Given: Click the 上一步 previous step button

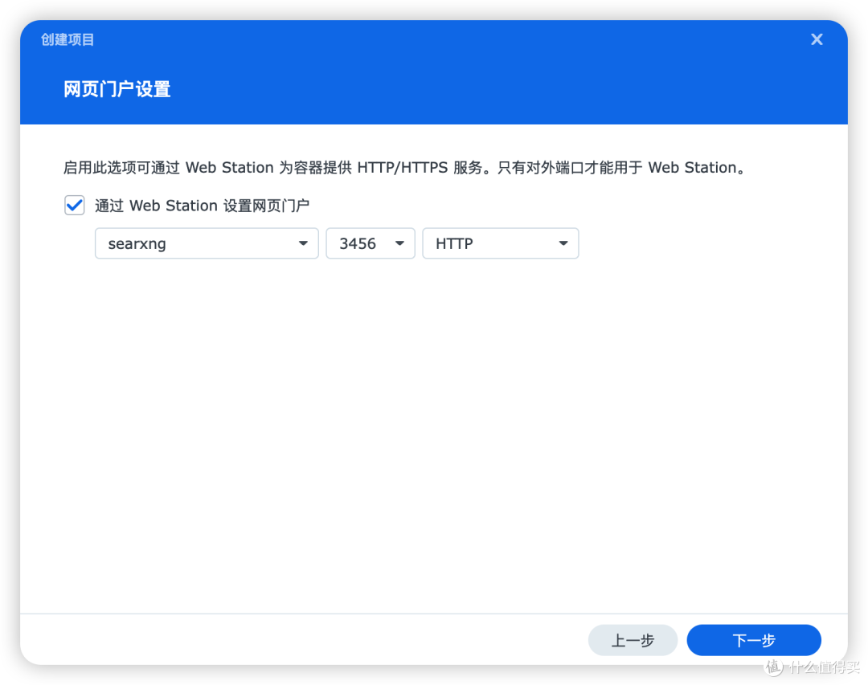Looking at the screenshot, I should (633, 640).
